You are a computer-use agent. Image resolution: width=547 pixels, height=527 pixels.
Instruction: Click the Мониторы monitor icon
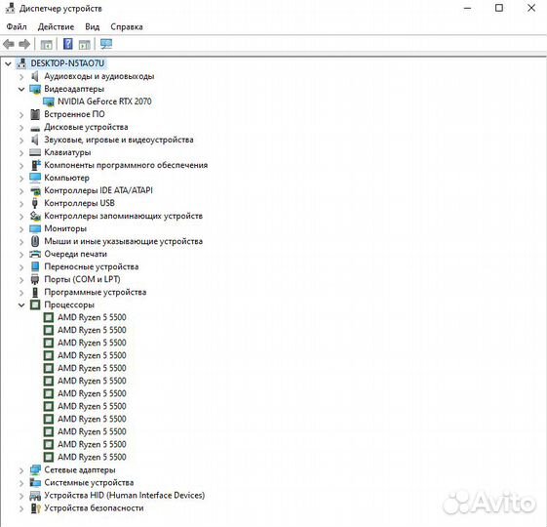coord(35,228)
